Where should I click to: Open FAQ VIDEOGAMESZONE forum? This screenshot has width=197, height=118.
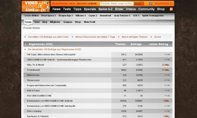[x=39, y=96]
